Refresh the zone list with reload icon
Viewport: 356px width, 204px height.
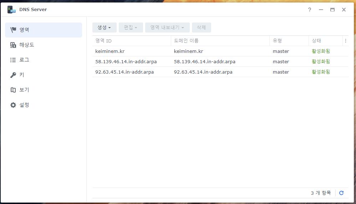tap(341, 193)
